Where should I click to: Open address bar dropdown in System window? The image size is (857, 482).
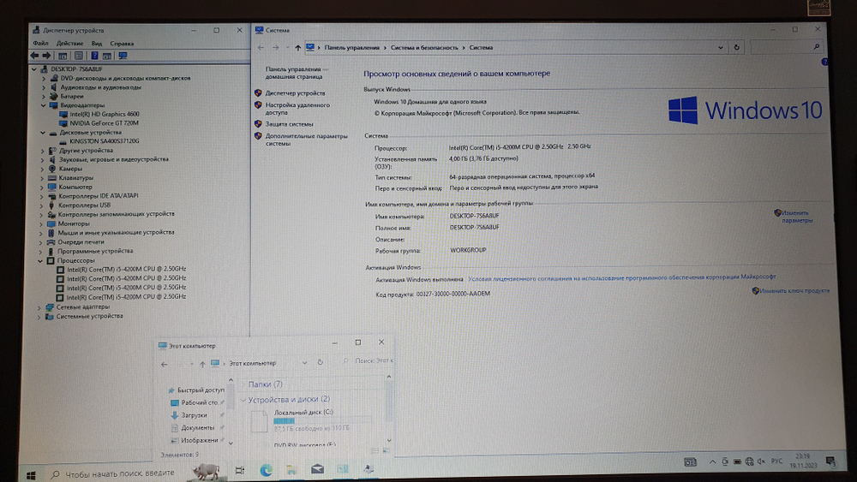[x=721, y=47]
